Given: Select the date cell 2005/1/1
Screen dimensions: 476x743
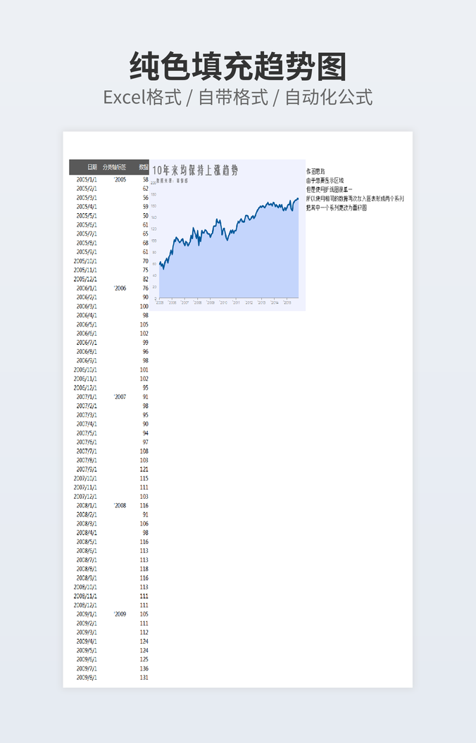Looking at the screenshot, I should [x=87, y=180].
